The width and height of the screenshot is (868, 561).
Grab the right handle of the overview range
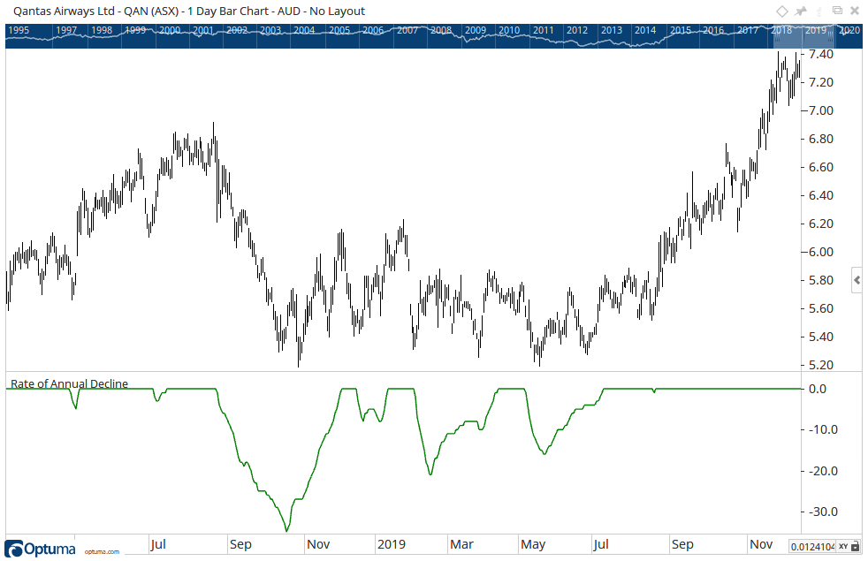click(830, 36)
